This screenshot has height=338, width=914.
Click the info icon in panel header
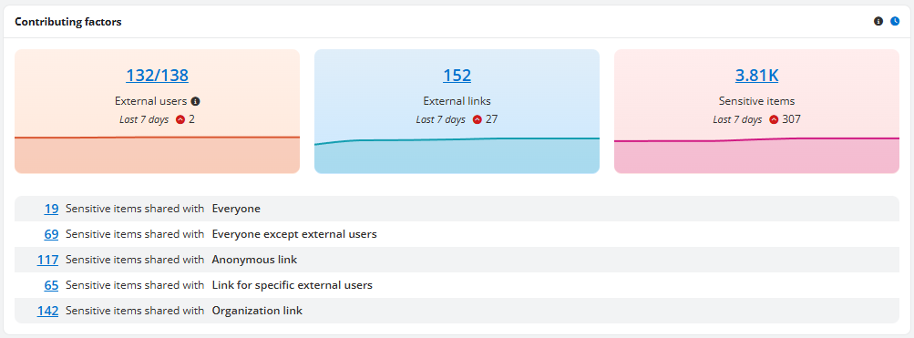878,21
